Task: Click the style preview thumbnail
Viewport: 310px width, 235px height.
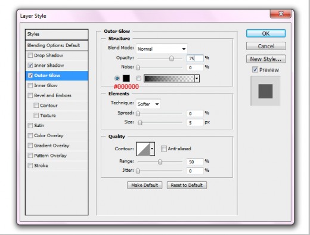Action: pos(265,91)
